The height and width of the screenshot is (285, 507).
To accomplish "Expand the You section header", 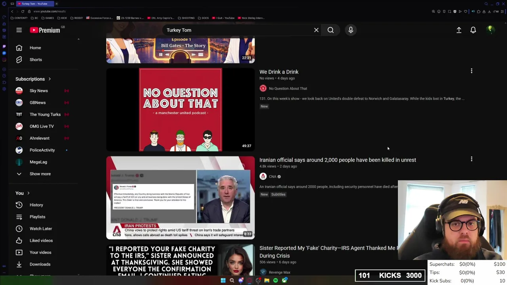I will [23, 193].
